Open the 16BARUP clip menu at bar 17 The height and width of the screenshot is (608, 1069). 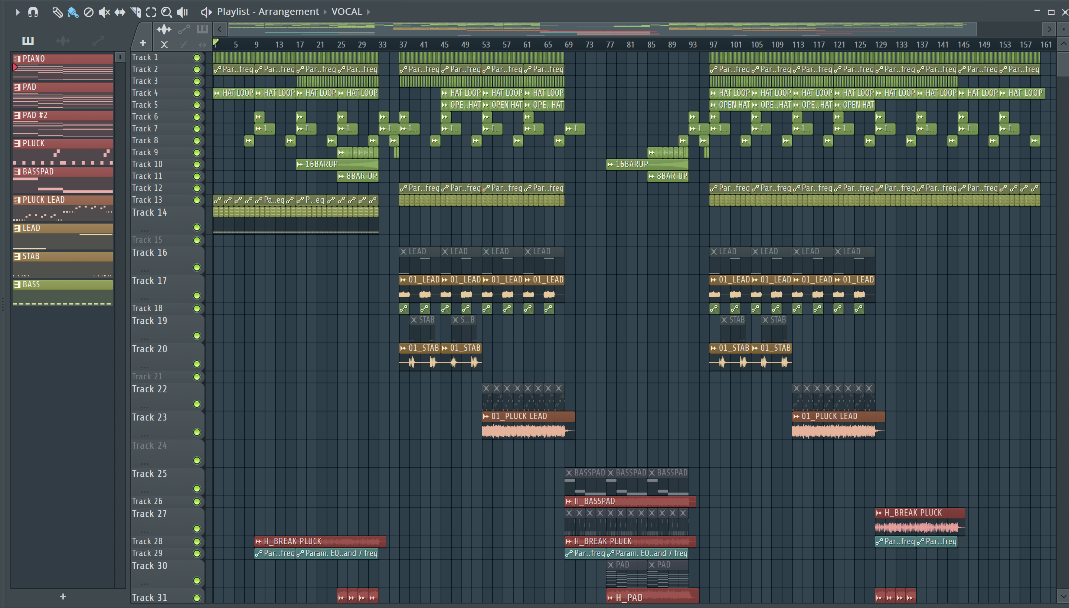tap(300, 164)
